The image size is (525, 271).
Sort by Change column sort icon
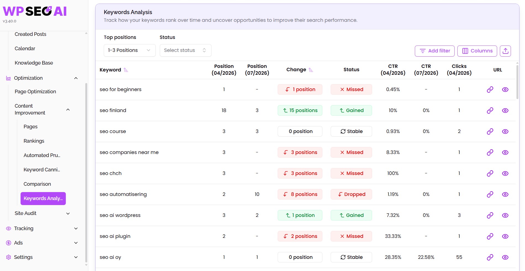tap(311, 70)
